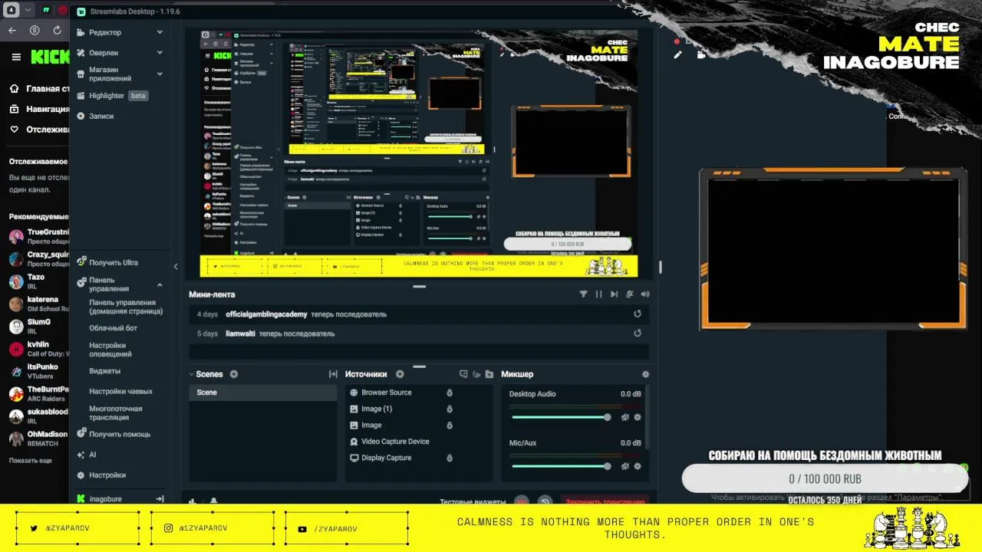Toggle the lock on the Image source

point(450,426)
